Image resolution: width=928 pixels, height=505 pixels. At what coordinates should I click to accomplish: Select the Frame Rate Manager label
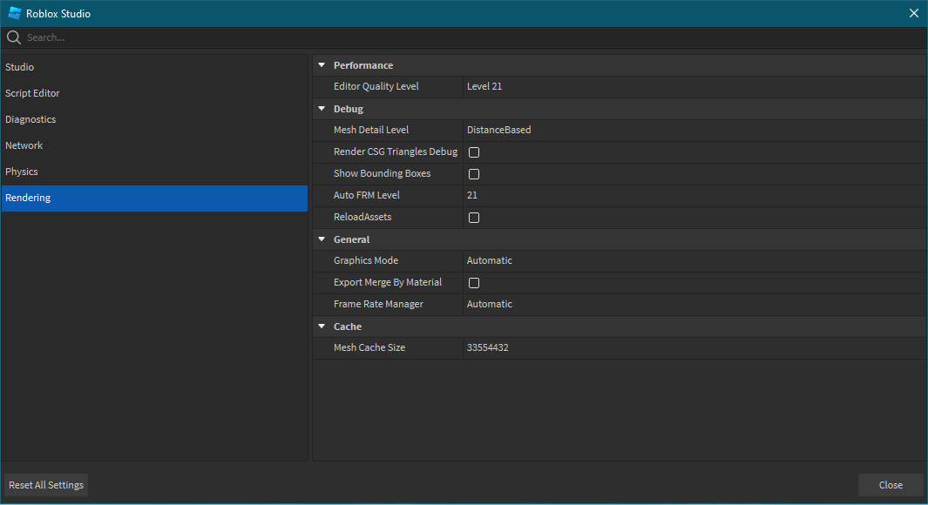[x=378, y=304]
